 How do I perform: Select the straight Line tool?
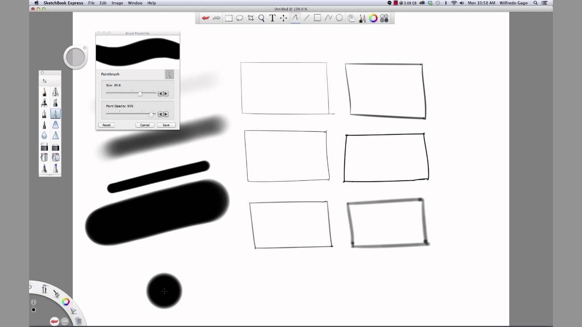[x=306, y=18]
